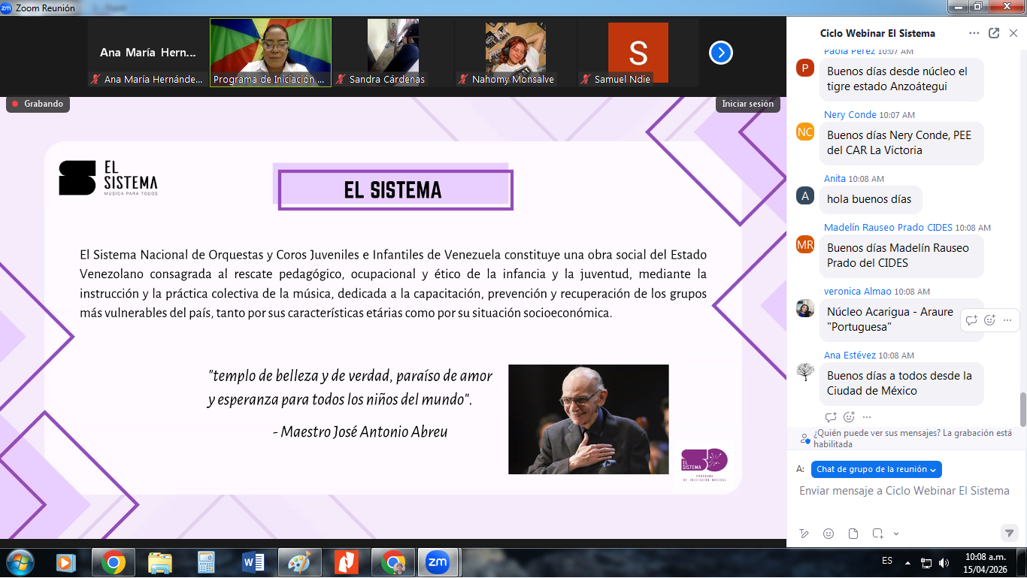This screenshot has width=1027, height=578.
Task: Attach a file to the chat message
Action: coord(853,534)
